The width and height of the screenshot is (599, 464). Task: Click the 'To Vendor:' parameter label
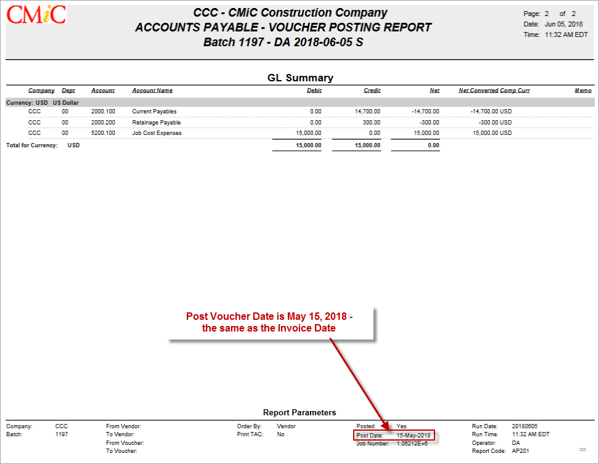[120, 434]
